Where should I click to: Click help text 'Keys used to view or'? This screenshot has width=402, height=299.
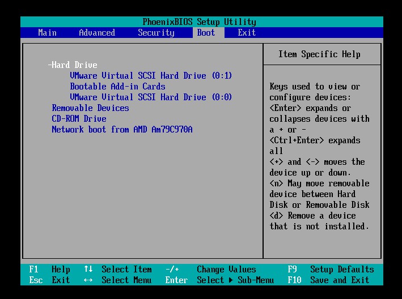pos(315,87)
